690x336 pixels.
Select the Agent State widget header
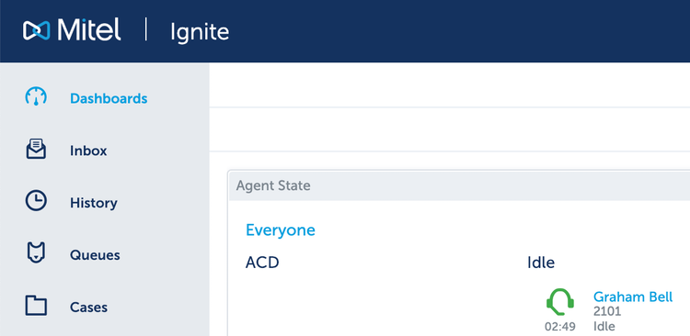coord(459,185)
